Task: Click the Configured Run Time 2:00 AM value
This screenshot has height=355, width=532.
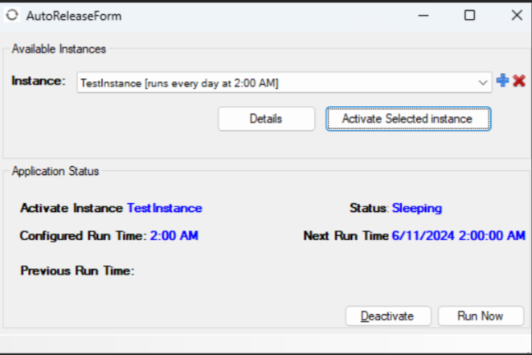Action: [x=174, y=235]
